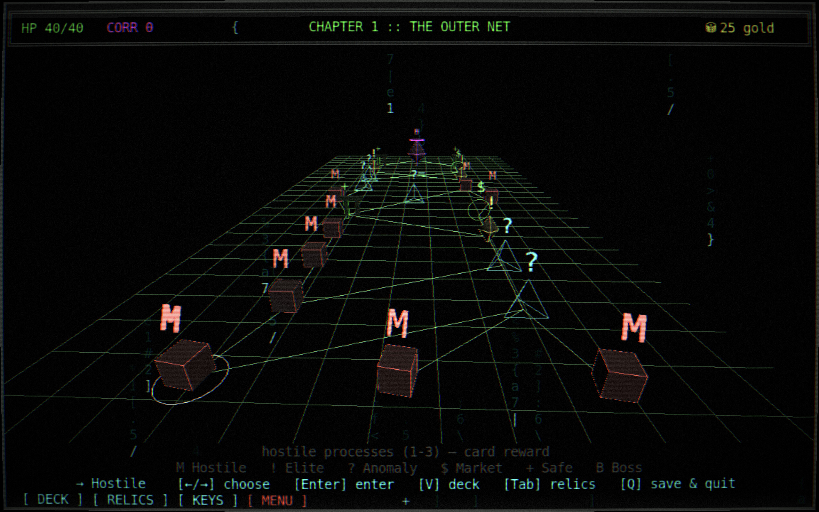The image size is (819, 512).
Task: Click the CORR 0 corruption readout
Action: click(x=130, y=28)
